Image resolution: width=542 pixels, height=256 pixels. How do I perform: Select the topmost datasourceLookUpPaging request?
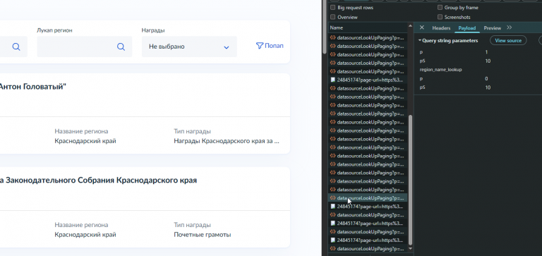pos(368,37)
